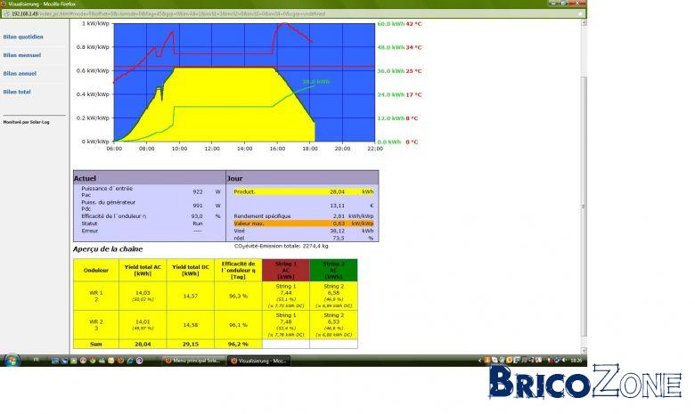Open the Bilan mensuel link

tap(21, 55)
